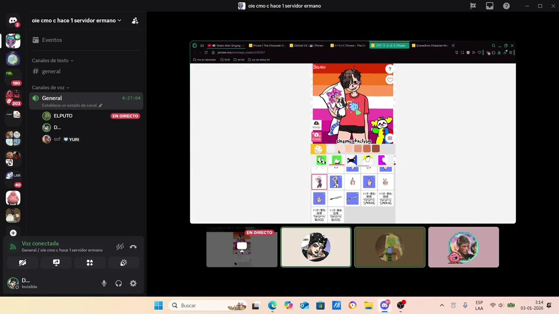Open the pink pig server
This screenshot has width=559, height=314.
tap(13, 198)
